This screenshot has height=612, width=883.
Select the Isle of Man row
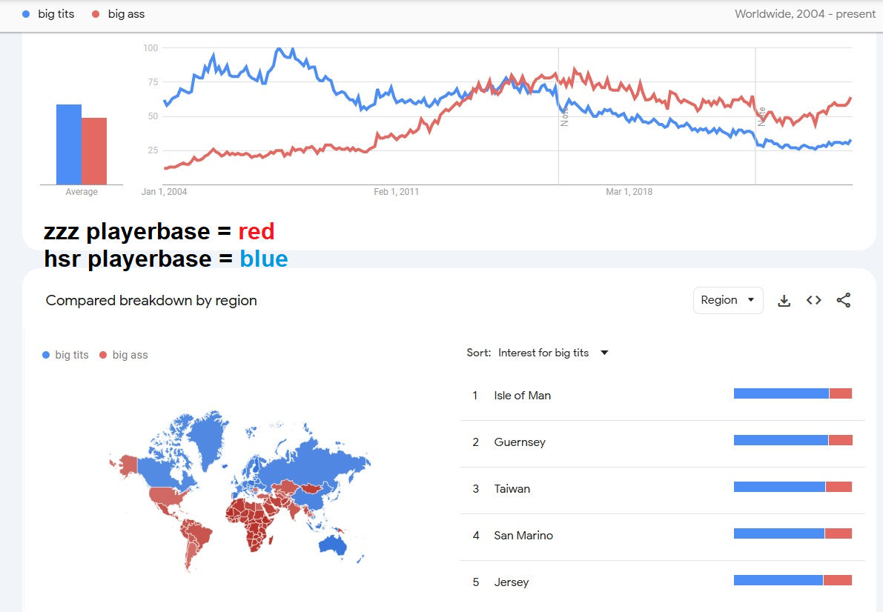tap(522, 396)
